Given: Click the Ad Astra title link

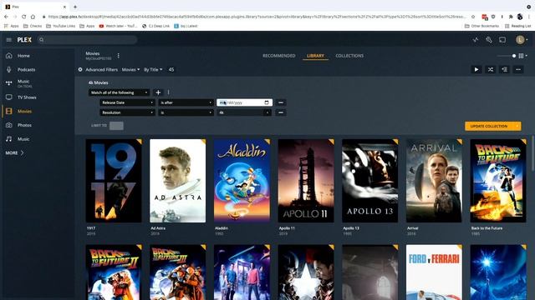Looking at the screenshot, I should point(158,228).
